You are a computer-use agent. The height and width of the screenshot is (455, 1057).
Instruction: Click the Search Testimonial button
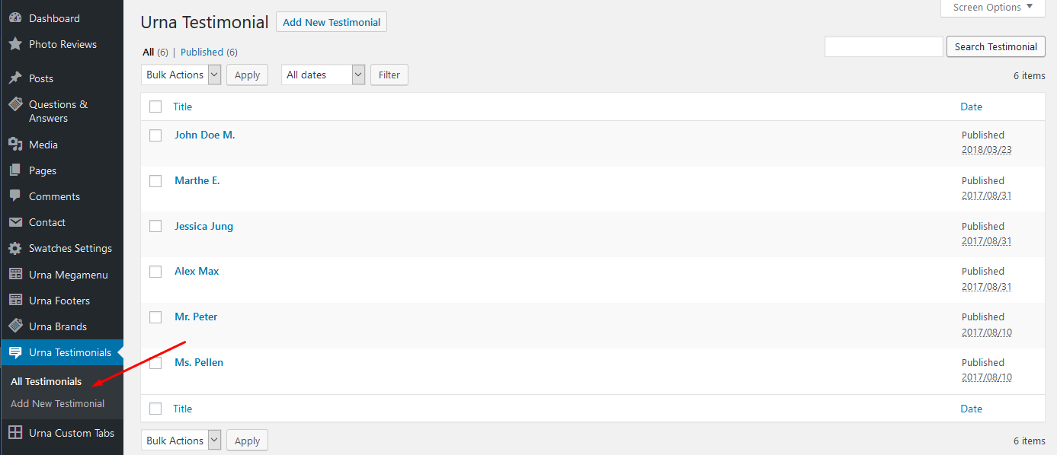tap(996, 46)
